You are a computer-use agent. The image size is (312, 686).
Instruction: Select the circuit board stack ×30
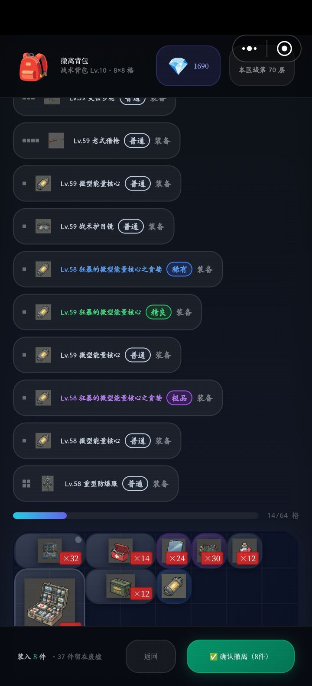coord(209,550)
